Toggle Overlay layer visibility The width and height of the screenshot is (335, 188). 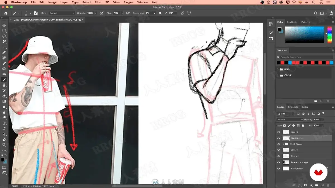pyautogui.click(x=279, y=156)
